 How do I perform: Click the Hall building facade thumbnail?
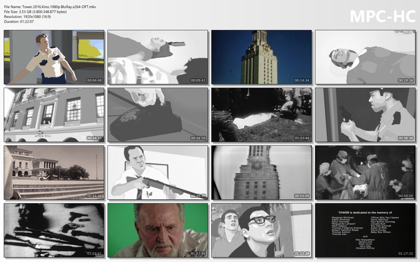pos(54,115)
